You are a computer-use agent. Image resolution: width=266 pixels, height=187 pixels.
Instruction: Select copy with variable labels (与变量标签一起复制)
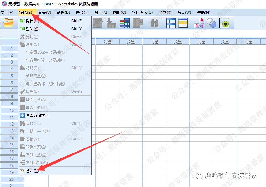55,60
